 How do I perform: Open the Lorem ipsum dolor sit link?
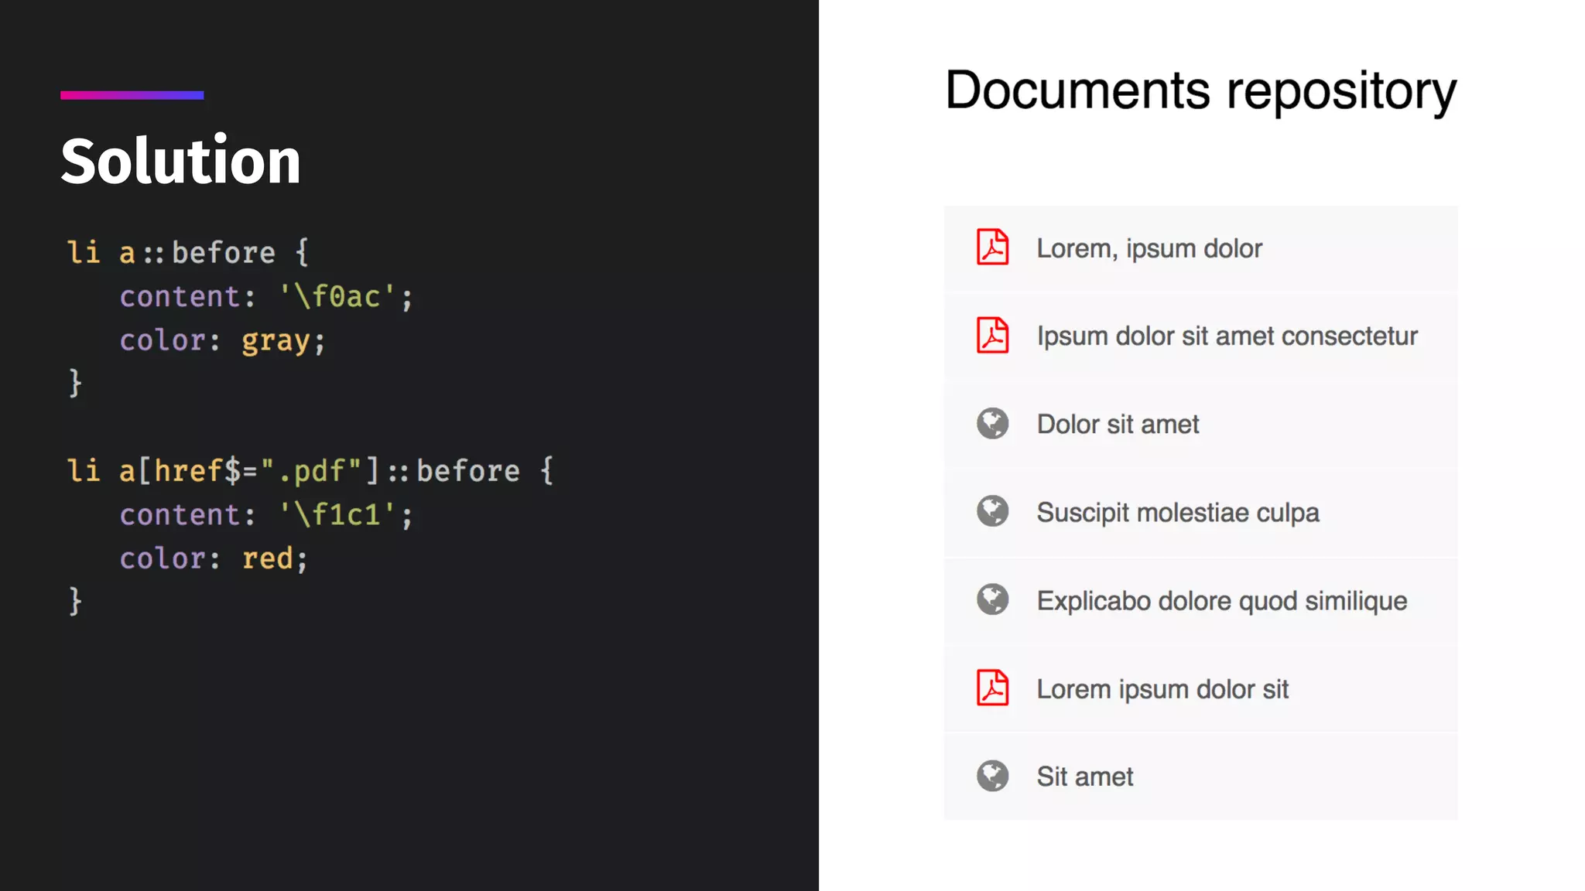[x=1162, y=689]
